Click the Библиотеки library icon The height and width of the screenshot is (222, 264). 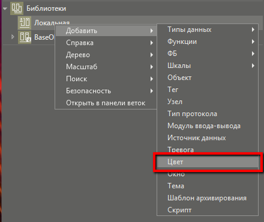[17, 8]
